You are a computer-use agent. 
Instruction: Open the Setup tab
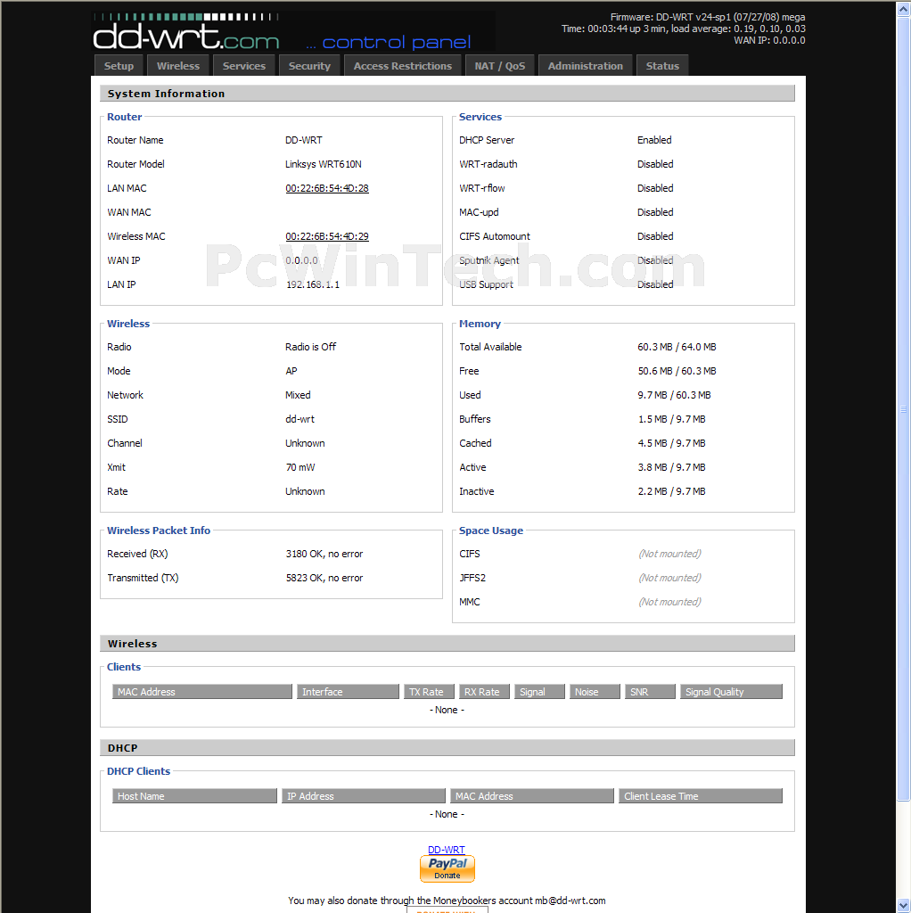click(x=119, y=66)
